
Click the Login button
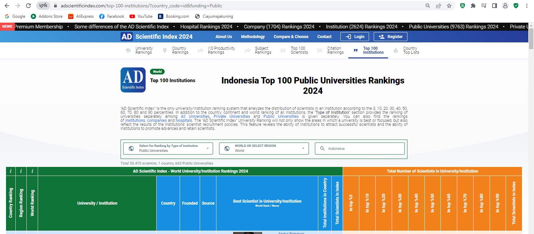[355, 37]
